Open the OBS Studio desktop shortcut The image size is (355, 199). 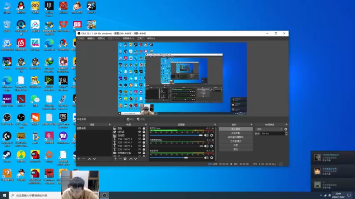pyautogui.click(x=7, y=119)
